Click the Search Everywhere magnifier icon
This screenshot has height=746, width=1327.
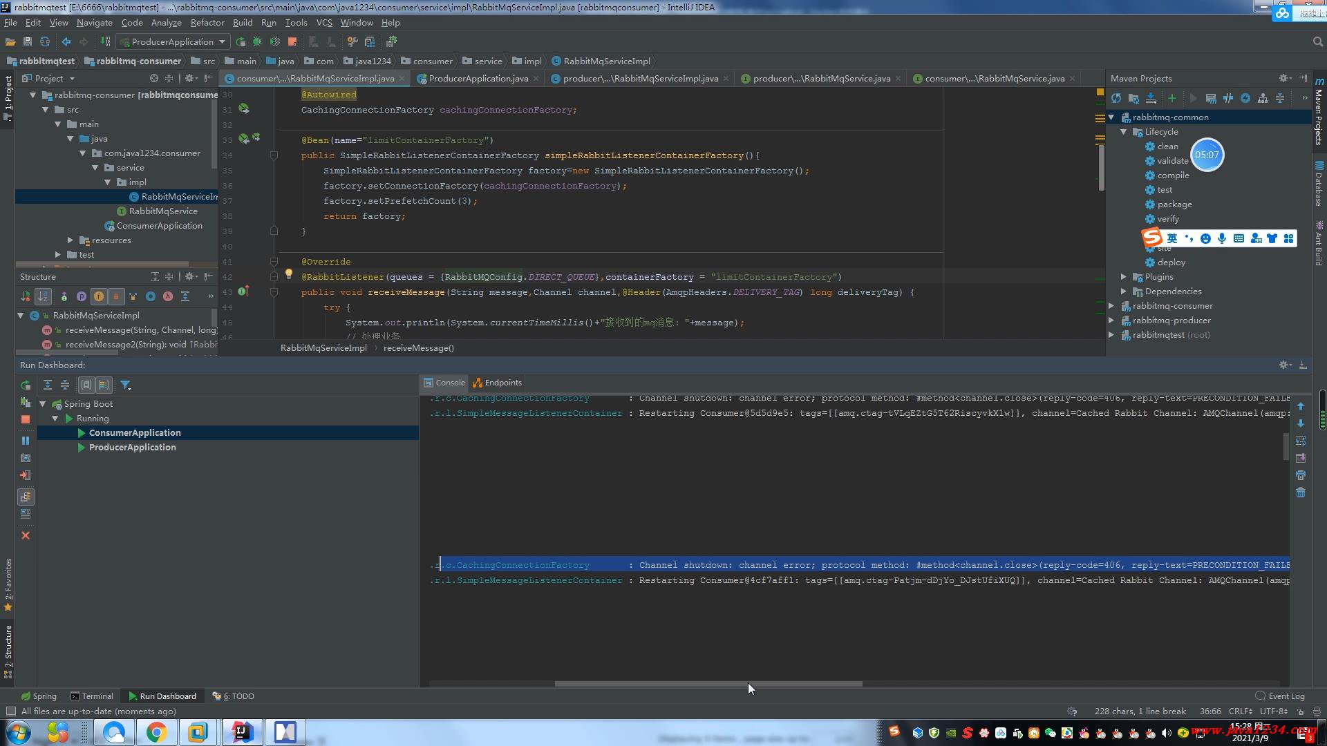point(1317,42)
